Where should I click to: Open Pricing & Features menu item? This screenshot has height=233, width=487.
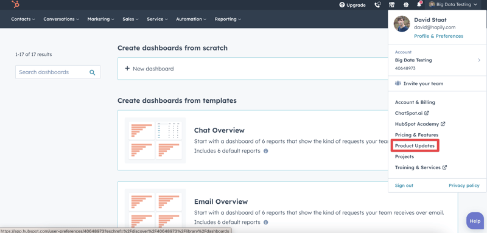[x=417, y=135]
